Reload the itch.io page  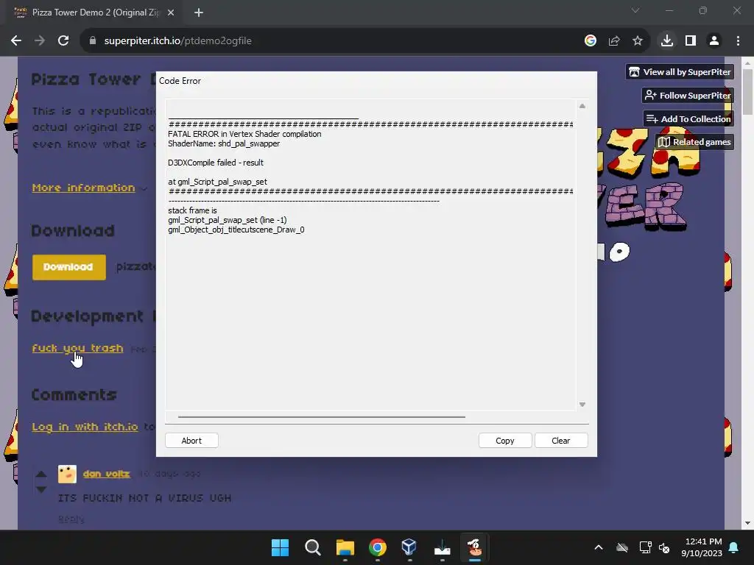click(63, 41)
